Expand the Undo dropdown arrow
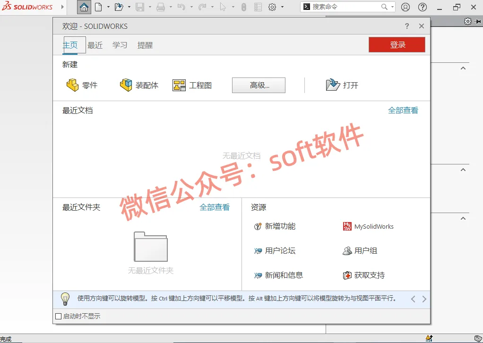The height and width of the screenshot is (343, 483). (x=191, y=7)
